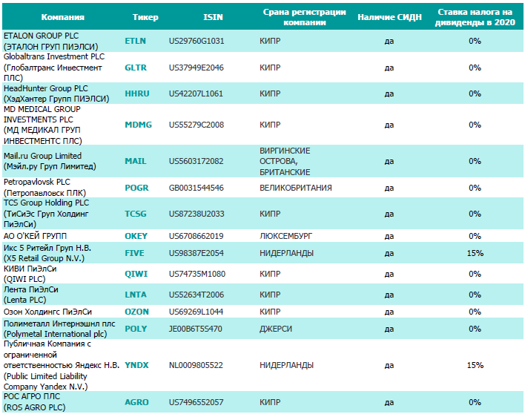This screenshot has width=525, height=417.
Task: Open the POGR ticker link
Action: (x=136, y=188)
